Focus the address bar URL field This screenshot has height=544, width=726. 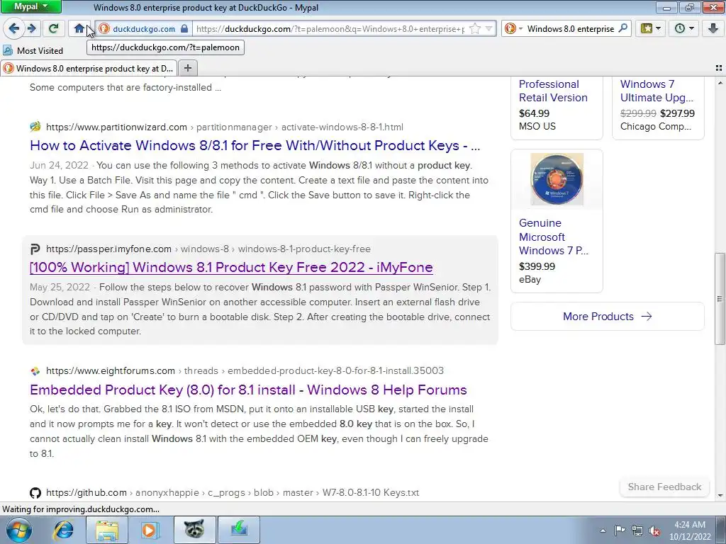pos(330,28)
